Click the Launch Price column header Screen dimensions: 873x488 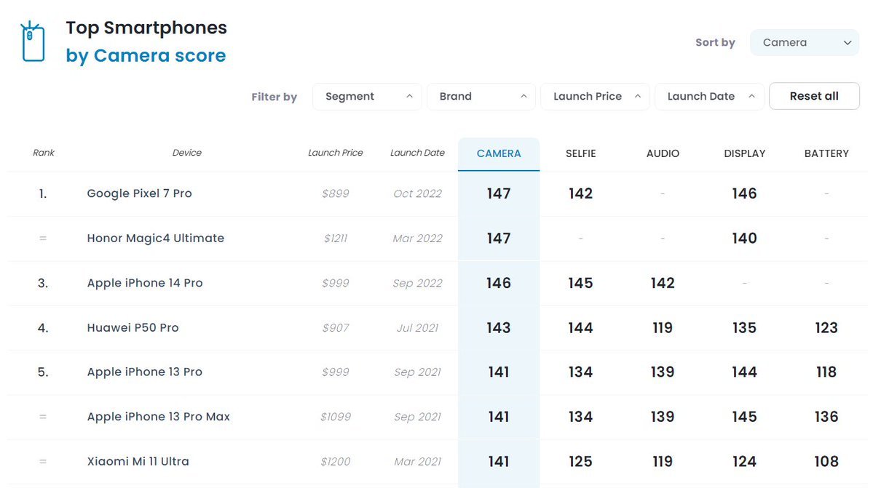tap(335, 153)
